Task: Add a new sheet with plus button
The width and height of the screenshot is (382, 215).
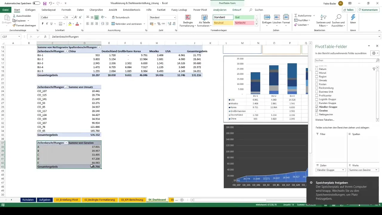Action: coord(182,200)
